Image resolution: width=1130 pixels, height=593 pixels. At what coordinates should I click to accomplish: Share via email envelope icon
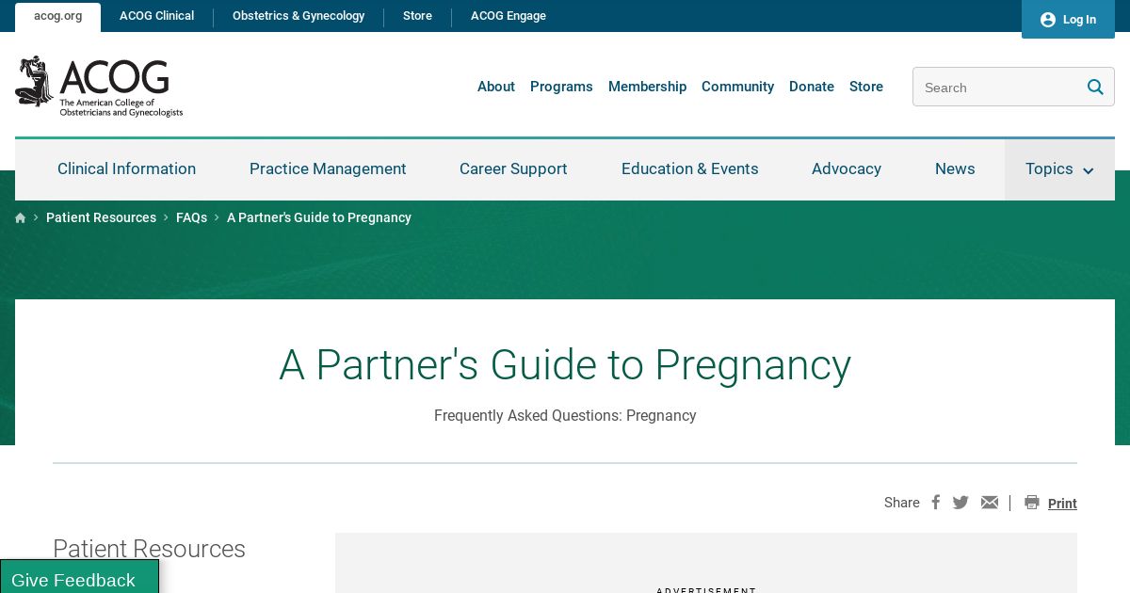990,503
